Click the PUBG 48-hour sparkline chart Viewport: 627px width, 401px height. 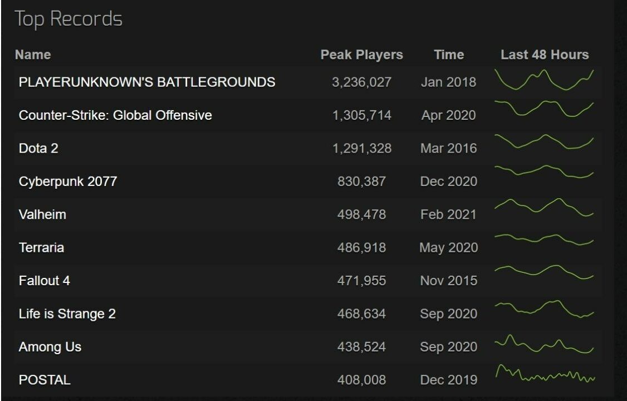coord(544,80)
